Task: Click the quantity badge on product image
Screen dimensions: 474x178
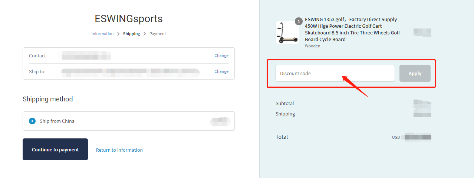Action: (x=299, y=21)
